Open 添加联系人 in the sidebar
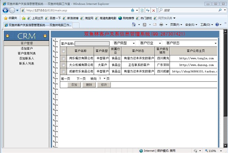 click(27, 59)
